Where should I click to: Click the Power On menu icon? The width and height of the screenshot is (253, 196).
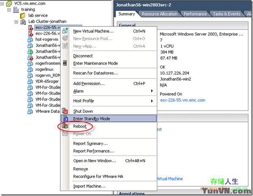click(x=65, y=133)
